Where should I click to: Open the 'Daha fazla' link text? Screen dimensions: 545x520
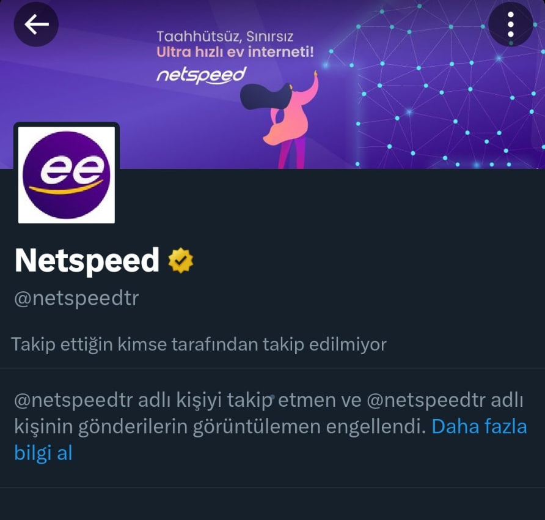tap(479, 426)
